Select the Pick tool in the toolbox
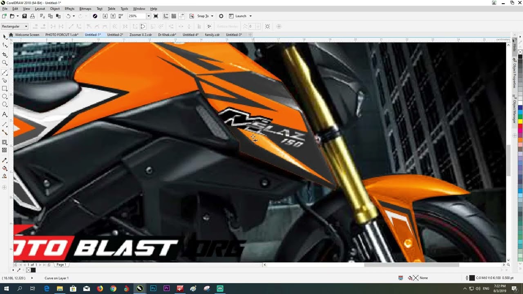Viewport: 523px width, 294px height. (x=4, y=37)
